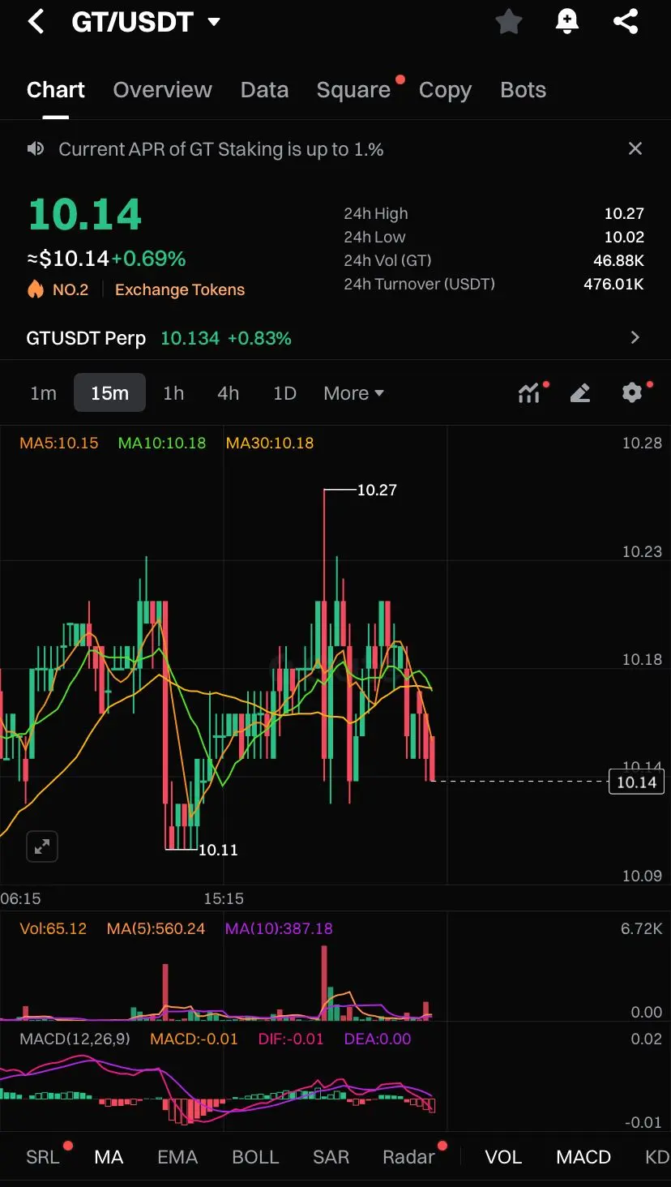Tap the large 10.14 last price
The width and height of the screenshot is (671, 1187).
(x=85, y=215)
